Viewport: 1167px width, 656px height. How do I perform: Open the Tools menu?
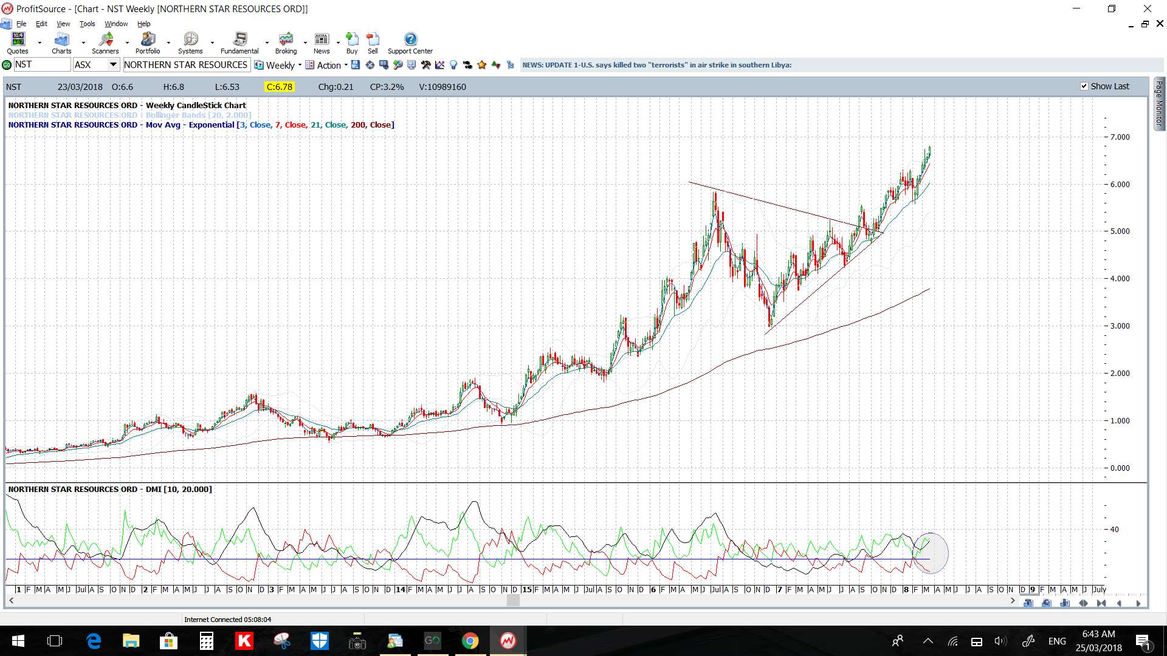pyautogui.click(x=88, y=24)
